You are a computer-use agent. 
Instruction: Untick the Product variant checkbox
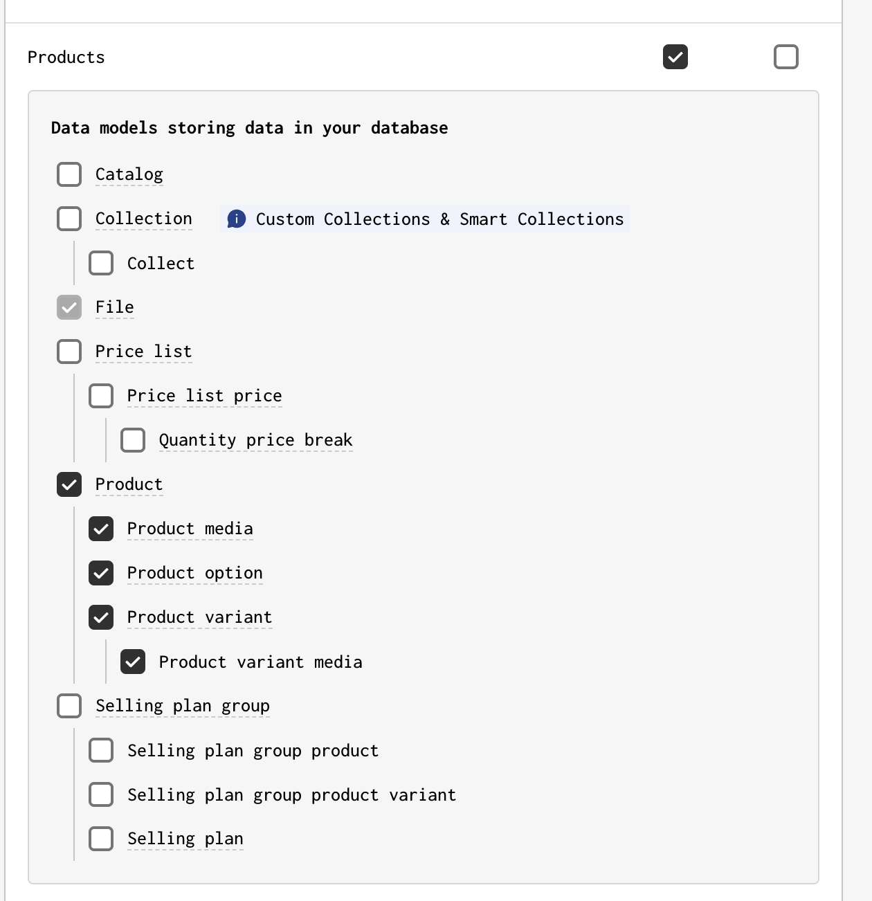(101, 617)
